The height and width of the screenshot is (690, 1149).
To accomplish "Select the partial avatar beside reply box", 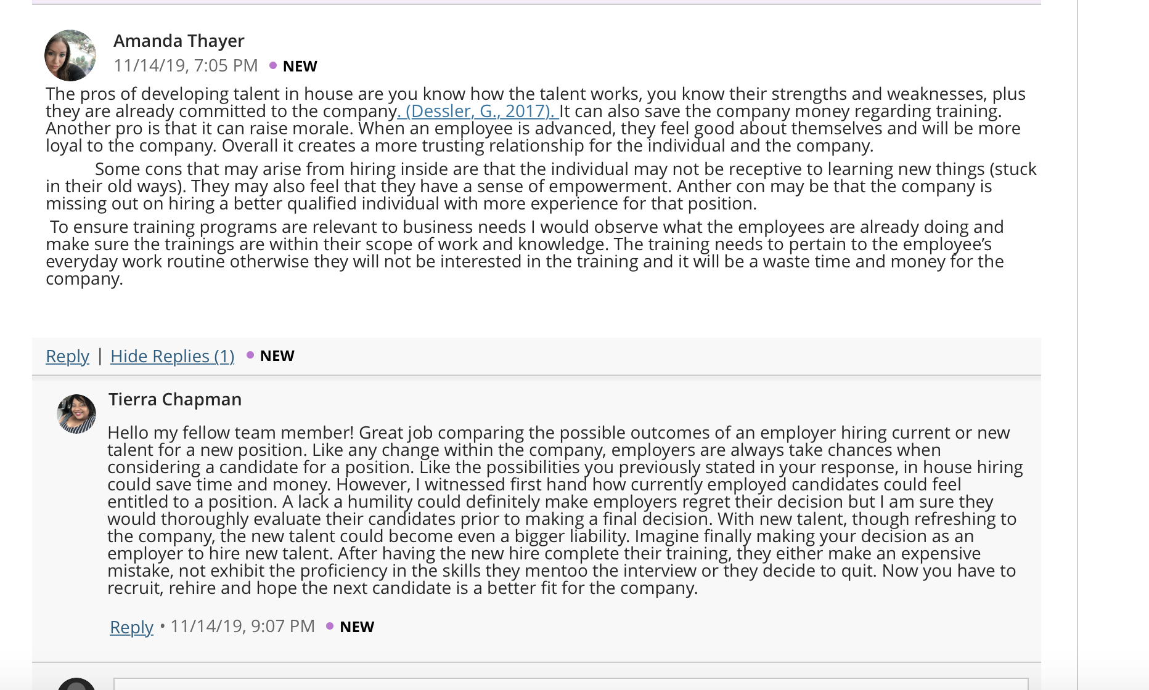I will [x=76, y=684].
